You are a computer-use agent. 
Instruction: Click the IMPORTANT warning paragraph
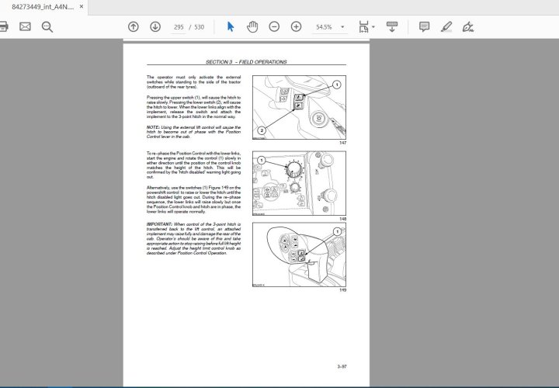193,239
